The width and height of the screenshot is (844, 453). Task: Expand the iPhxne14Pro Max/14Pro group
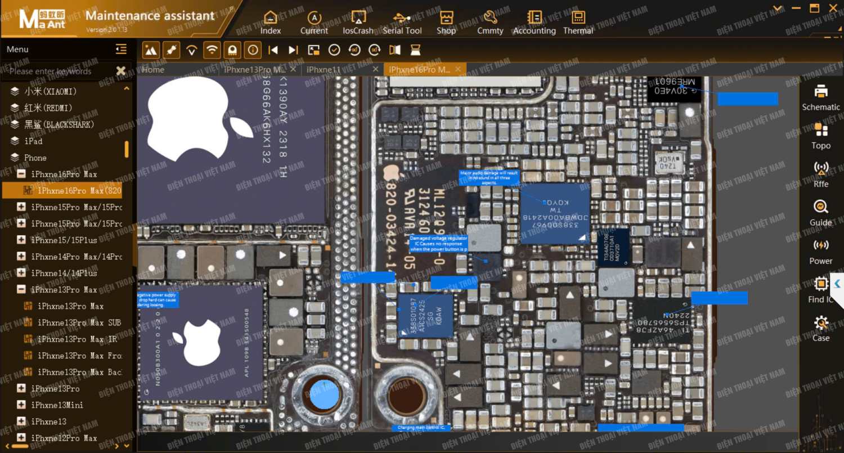tap(21, 256)
